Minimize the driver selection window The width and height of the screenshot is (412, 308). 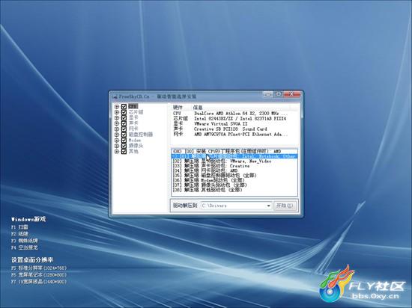coord(268,94)
